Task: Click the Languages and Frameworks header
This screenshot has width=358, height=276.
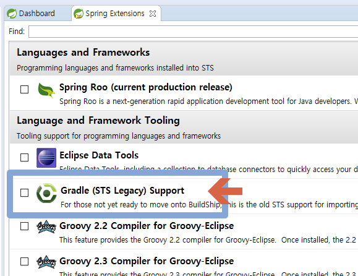Action: (83, 53)
